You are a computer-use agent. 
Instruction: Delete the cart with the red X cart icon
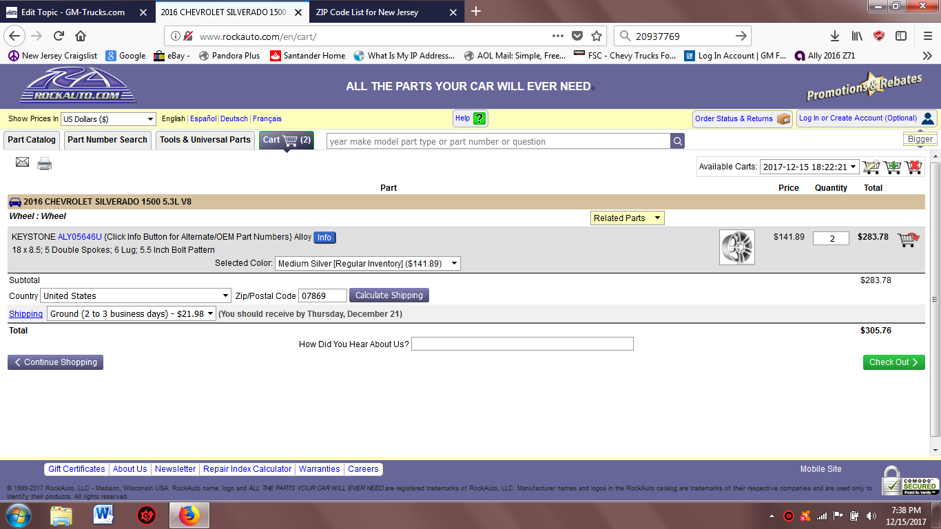tap(913, 167)
